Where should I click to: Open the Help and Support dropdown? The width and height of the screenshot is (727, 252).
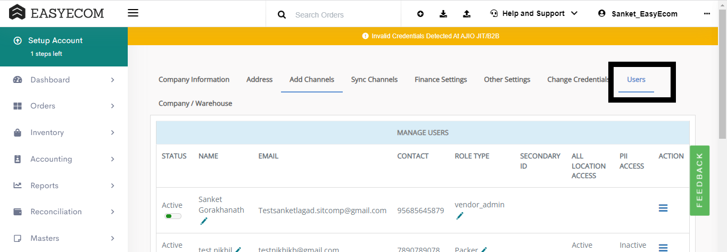[534, 13]
